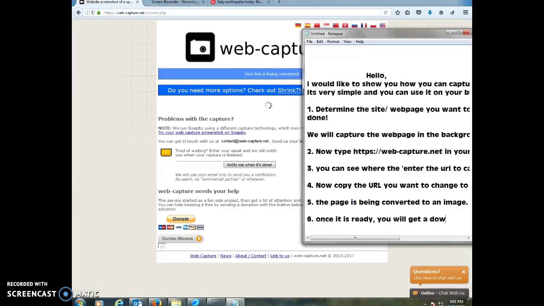The height and width of the screenshot is (306, 544).
Task: Go to Firefox home page icon
Action: tap(441, 12)
